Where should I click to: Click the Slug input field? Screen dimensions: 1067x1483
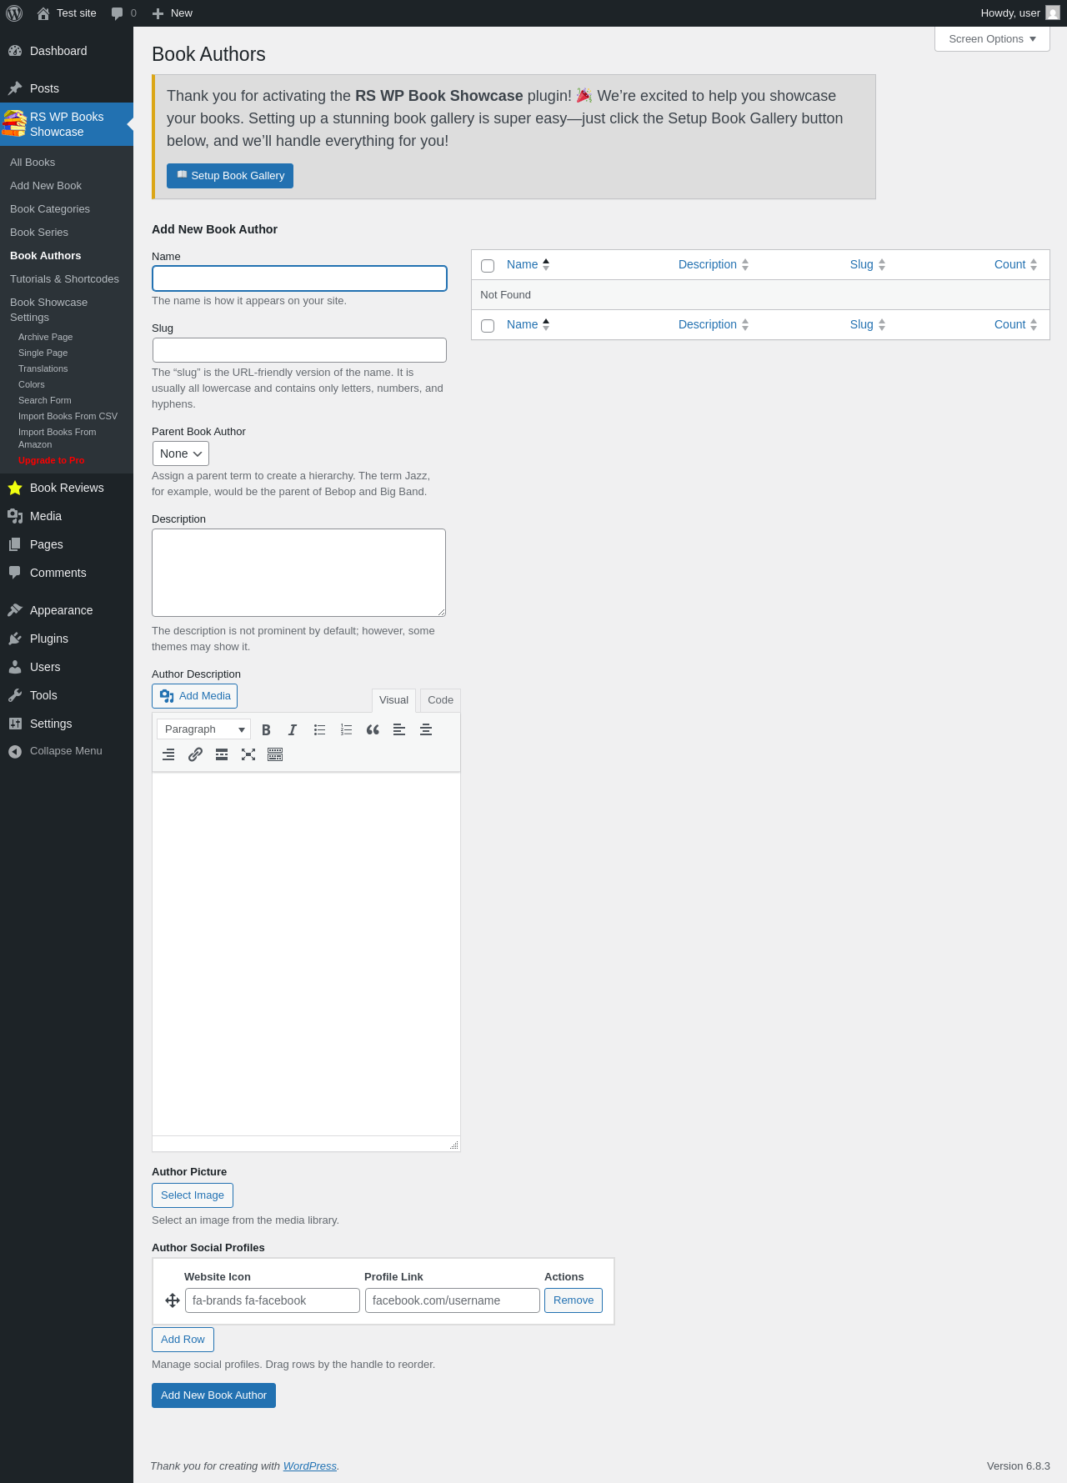[299, 350]
